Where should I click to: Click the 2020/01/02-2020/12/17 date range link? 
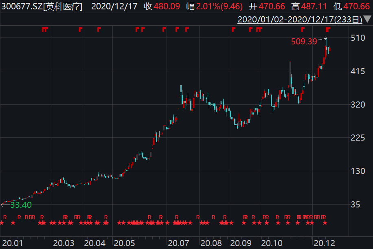pos(300,19)
